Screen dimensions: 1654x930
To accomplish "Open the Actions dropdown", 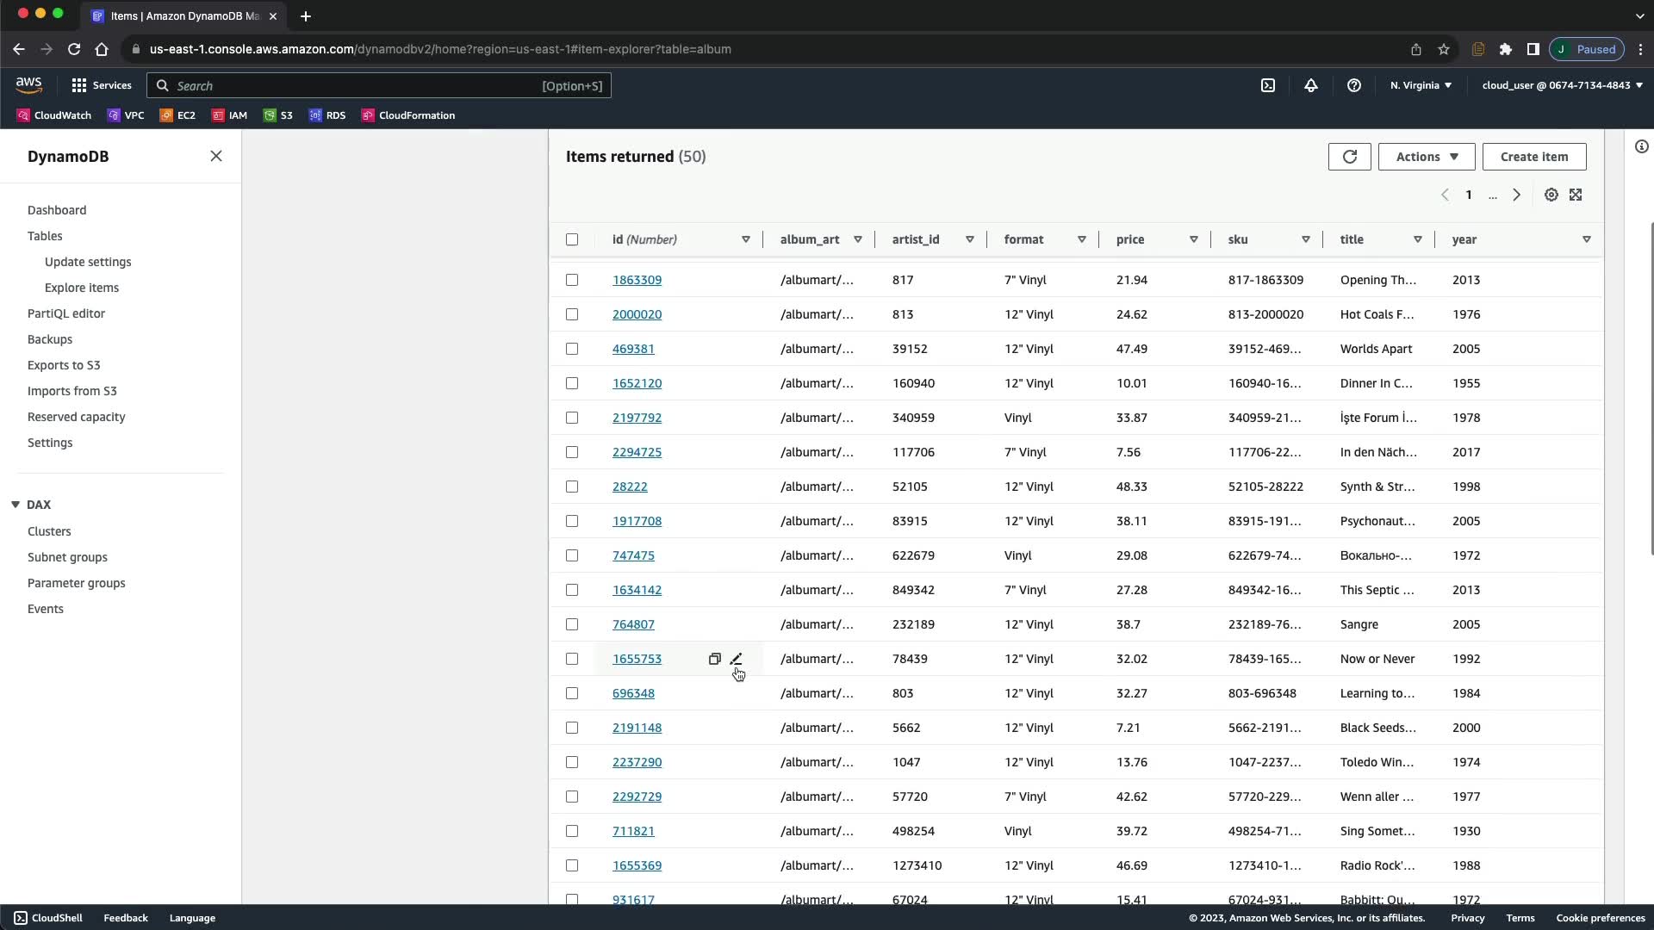I will point(1426,157).
